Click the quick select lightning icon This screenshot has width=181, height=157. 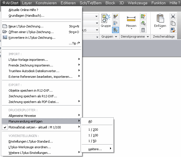coord(143,16)
